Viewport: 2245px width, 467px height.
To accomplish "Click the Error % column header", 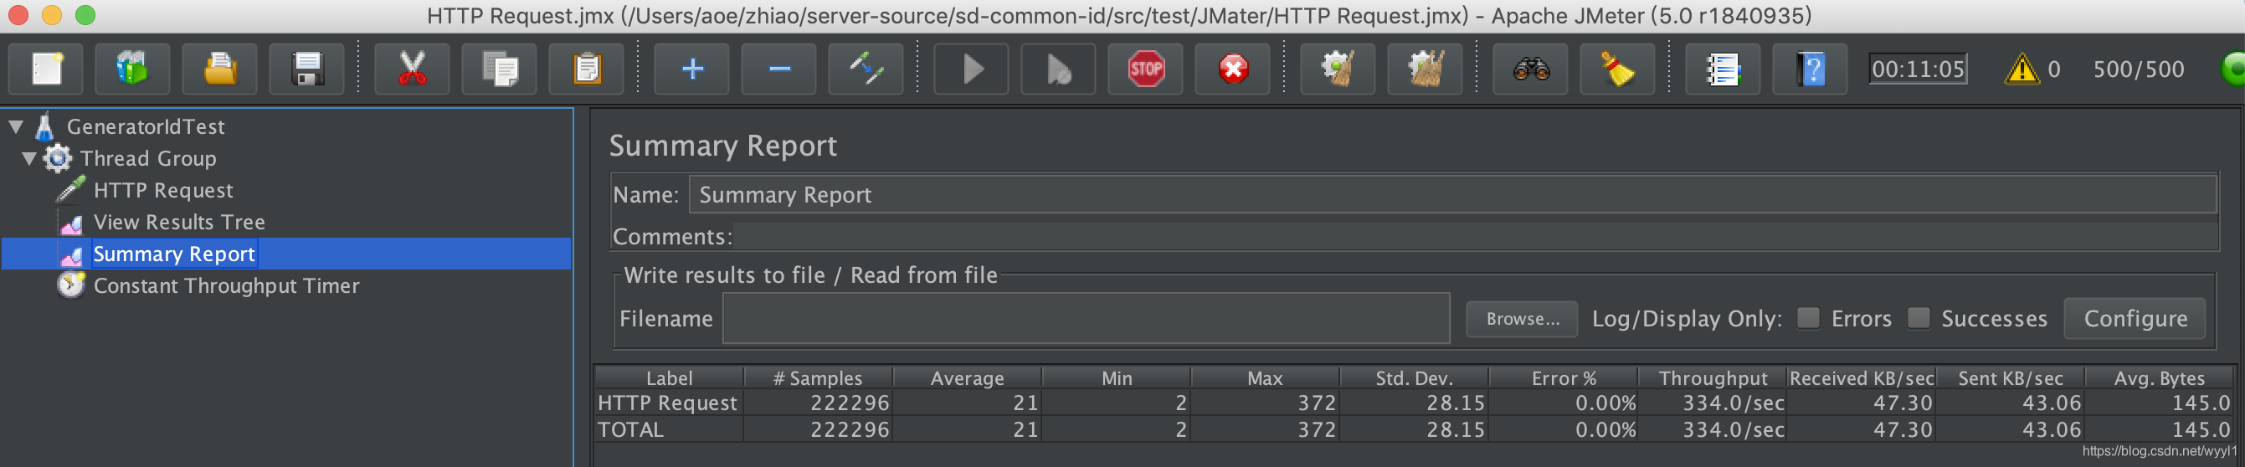I will pyautogui.click(x=1564, y=378).
